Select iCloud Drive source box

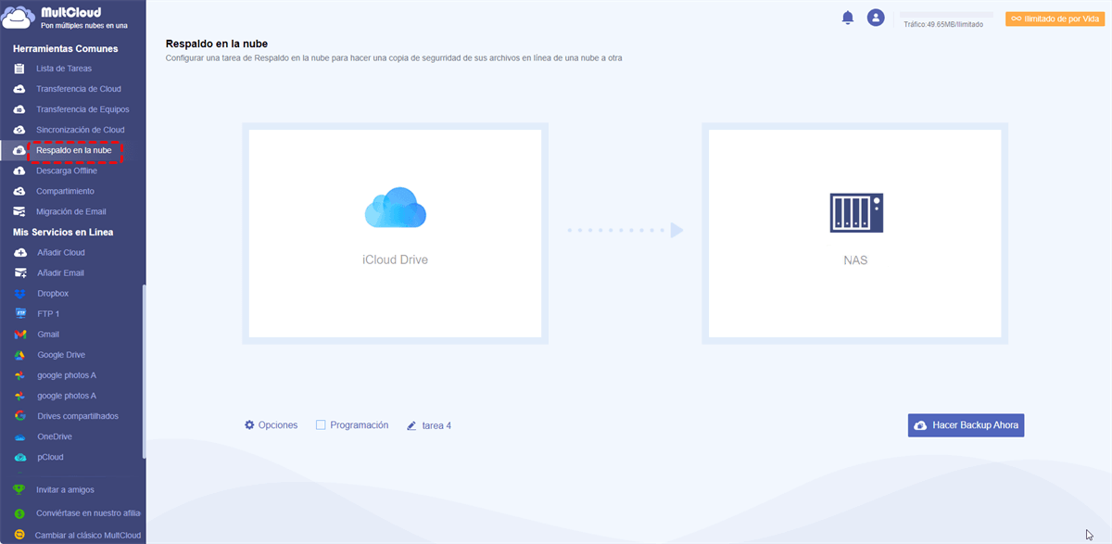(x=395, y=234)
